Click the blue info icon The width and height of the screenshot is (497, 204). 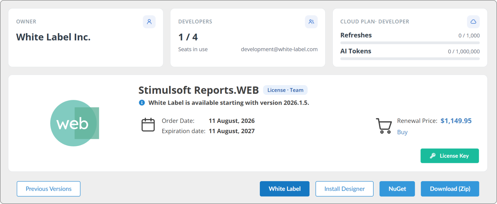coord(142,103)
